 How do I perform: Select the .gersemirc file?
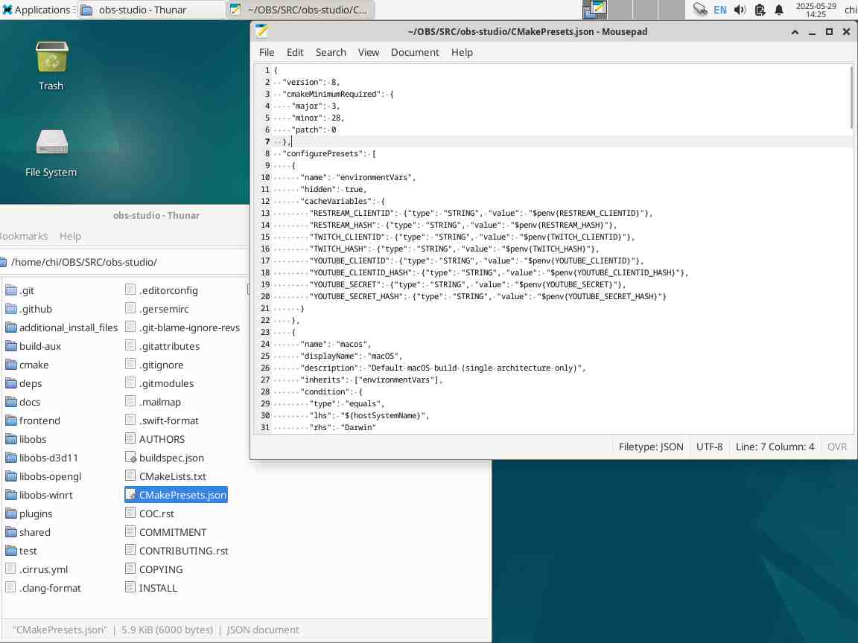click(x=157, y=309)
